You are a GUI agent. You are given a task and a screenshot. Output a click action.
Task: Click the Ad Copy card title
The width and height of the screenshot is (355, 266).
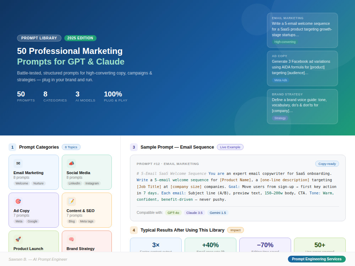click(x=22, y=211)
